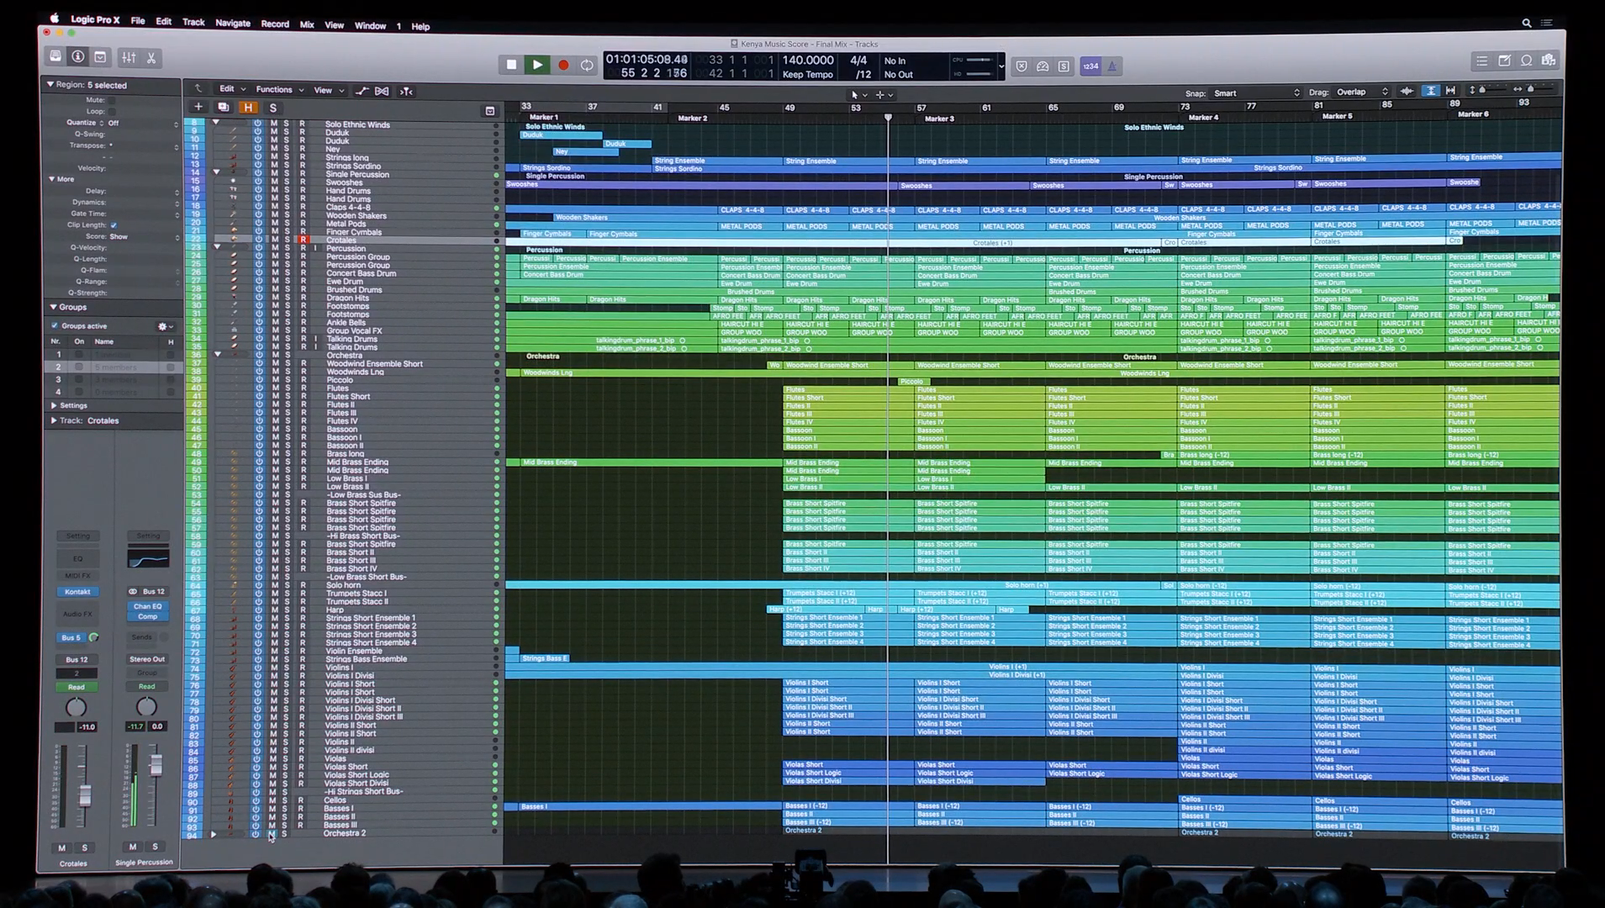
Task: Enable the Clip Length checkbox
Action: (114, 225)
